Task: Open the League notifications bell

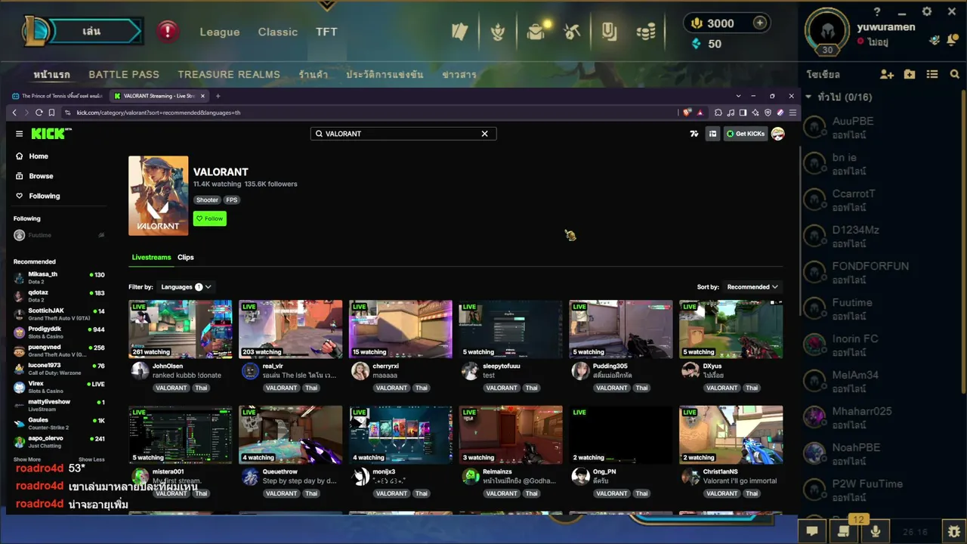Action: [952, 39]
